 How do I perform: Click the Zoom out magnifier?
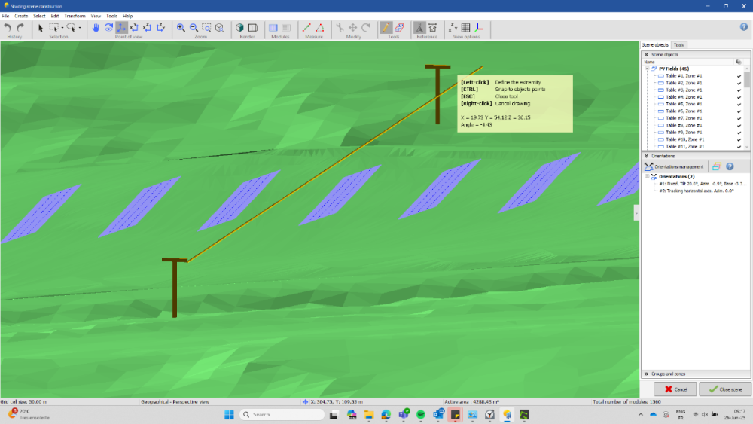pos(194,28)
